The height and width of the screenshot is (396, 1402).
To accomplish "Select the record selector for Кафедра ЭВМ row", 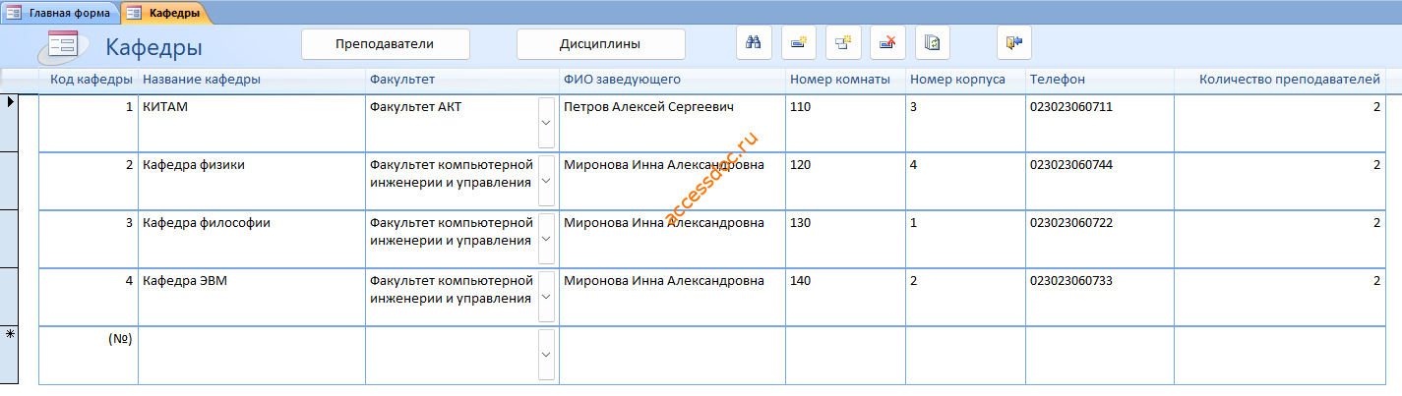I will click(10, 297).
